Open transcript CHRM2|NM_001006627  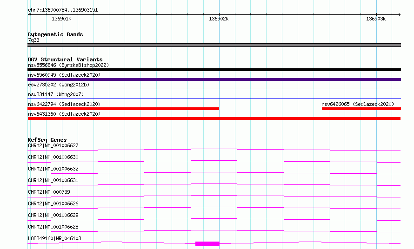53,145
